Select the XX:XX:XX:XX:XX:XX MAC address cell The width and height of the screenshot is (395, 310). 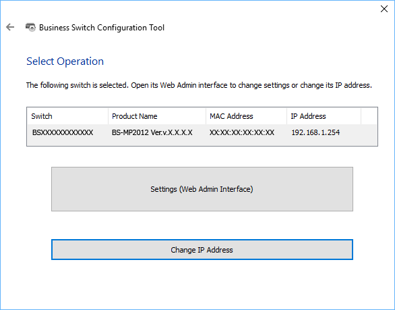click(242, 132)
